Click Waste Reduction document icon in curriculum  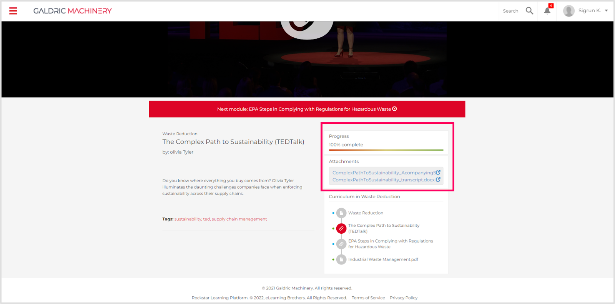341,213
